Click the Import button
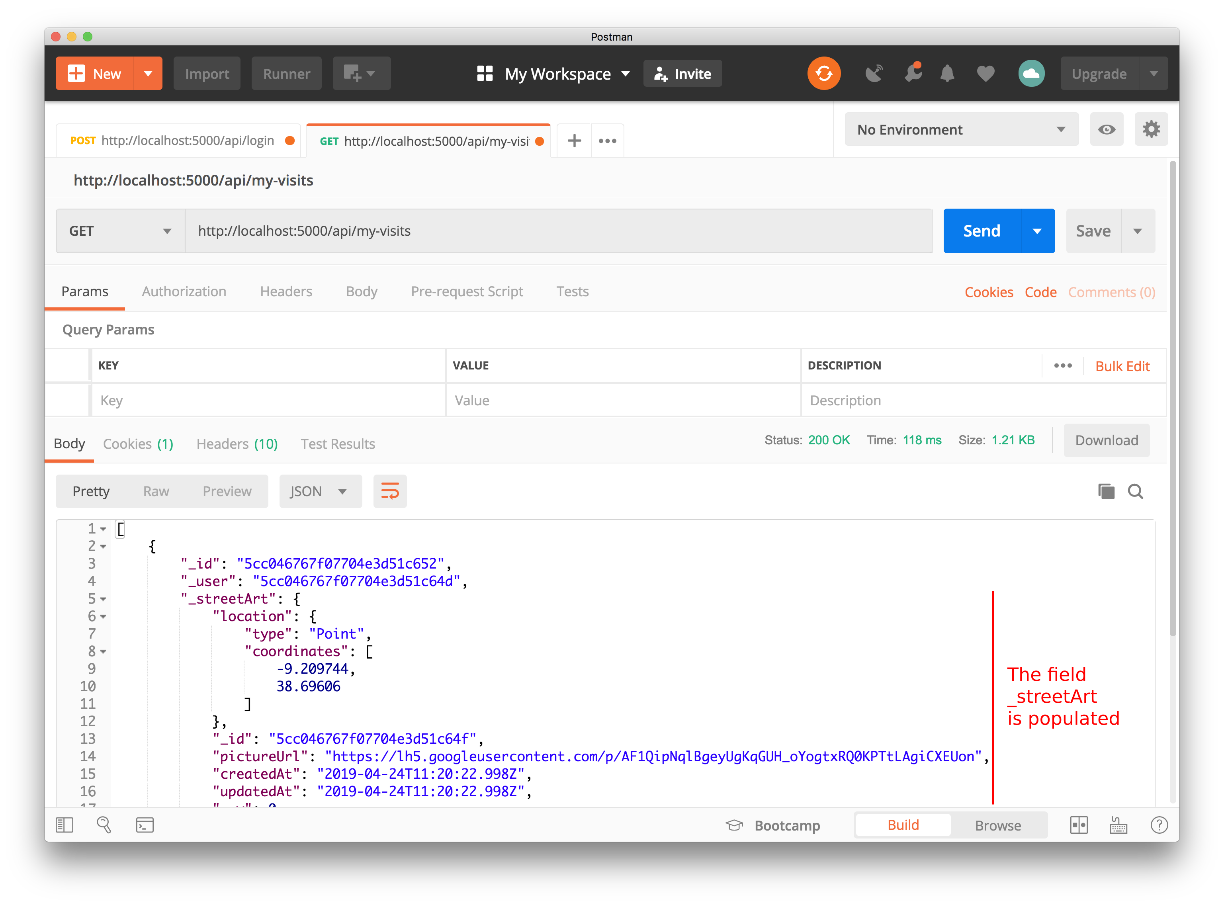The height and width of the screenshot is (903, 1224). point(207,73)
